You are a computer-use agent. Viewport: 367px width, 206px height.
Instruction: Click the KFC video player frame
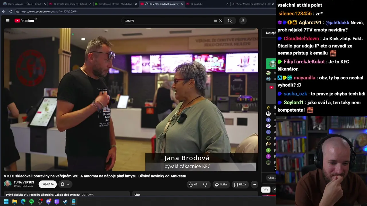tap(131, 100)
